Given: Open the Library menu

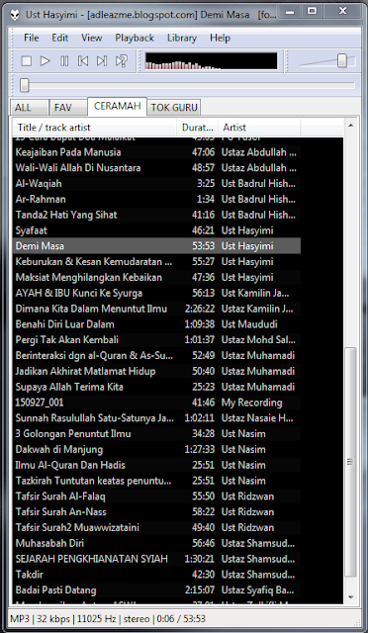Looking at the screenshot, I should coord(182,38).
